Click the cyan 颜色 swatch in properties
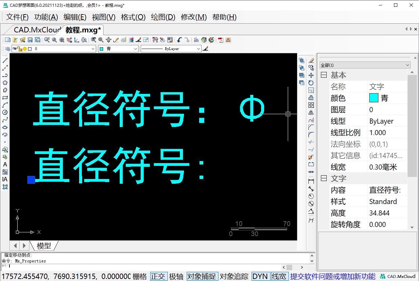The image size is (419, 281). point(374,98)
